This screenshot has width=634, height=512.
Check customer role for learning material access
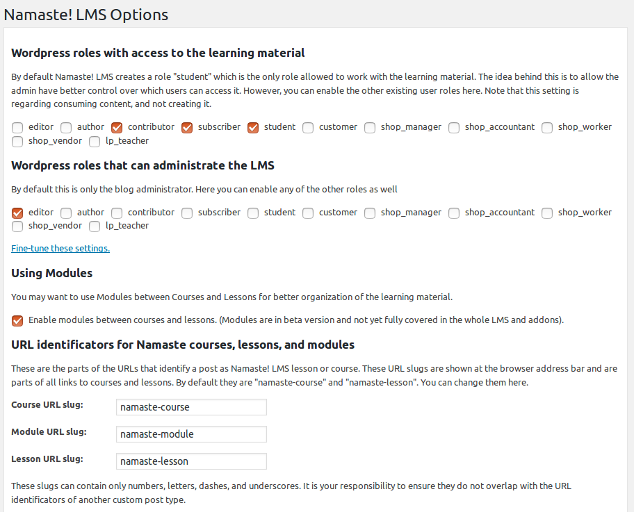(308, 128)
